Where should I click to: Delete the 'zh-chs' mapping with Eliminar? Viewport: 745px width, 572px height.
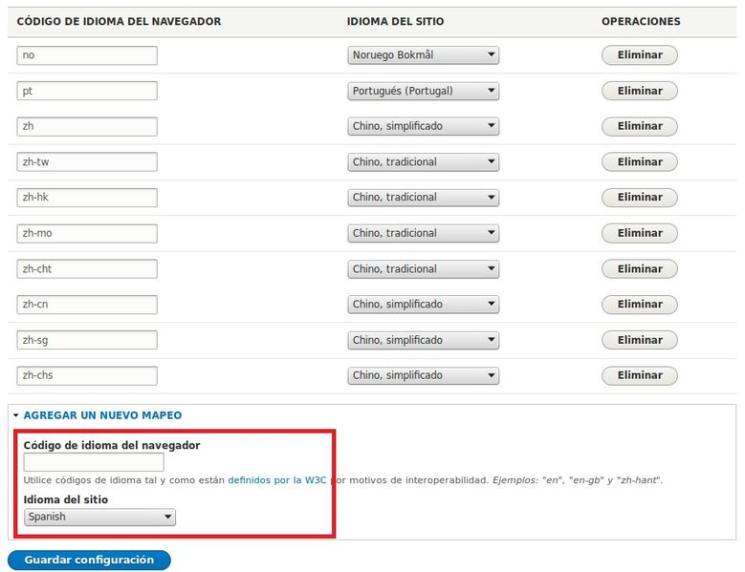point(640,375)
